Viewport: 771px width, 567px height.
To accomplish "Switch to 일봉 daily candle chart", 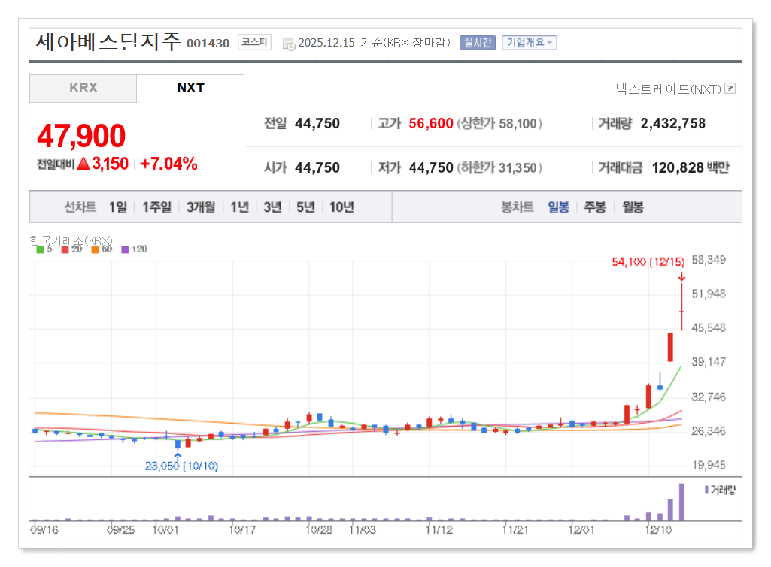I will [559, 207].
